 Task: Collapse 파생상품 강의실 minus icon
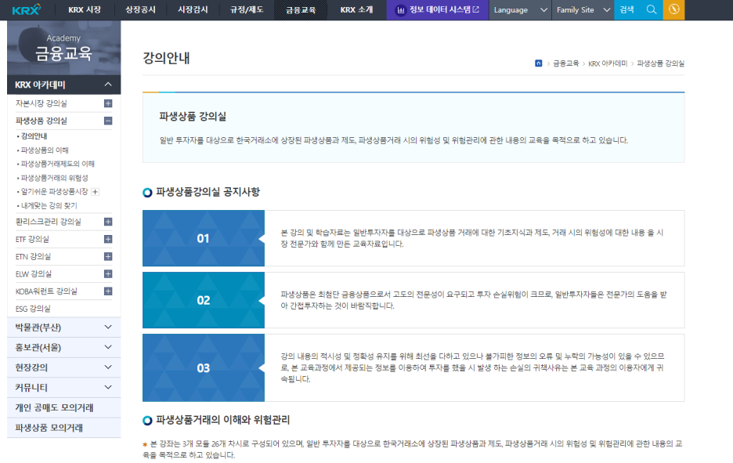tap(108, 121)
